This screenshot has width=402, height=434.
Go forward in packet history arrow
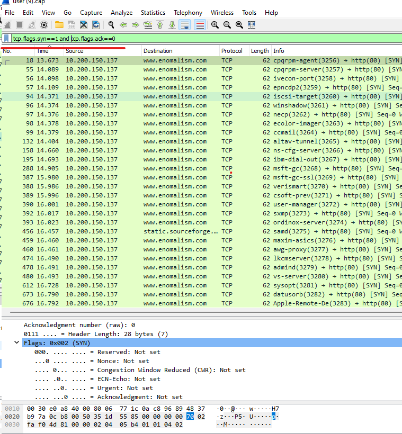coord(136,25)
